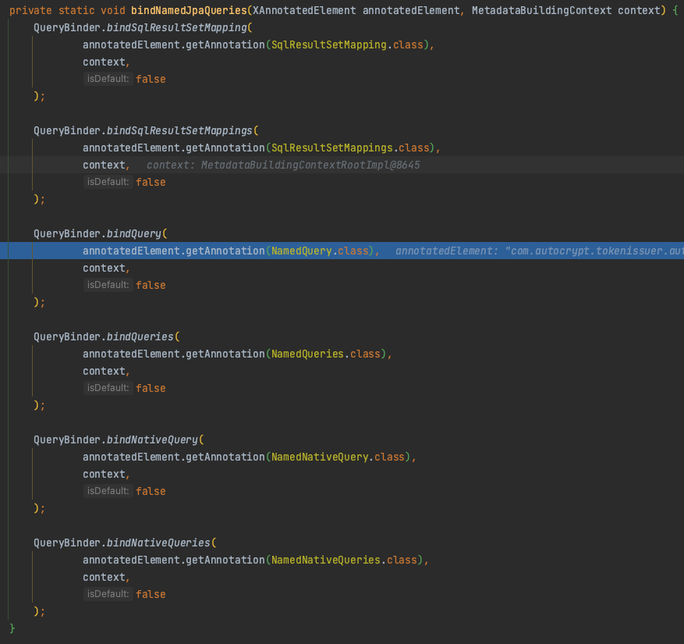Image resolution: width=684 pixels, height=644 pixels.
Task: Click getAnnotation in the NamedNativeQuery.class line
Action: (x=225, y=457)
